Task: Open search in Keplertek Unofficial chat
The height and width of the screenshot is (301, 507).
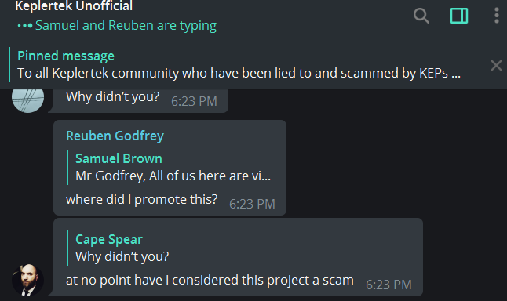Action: pos(421,16)
